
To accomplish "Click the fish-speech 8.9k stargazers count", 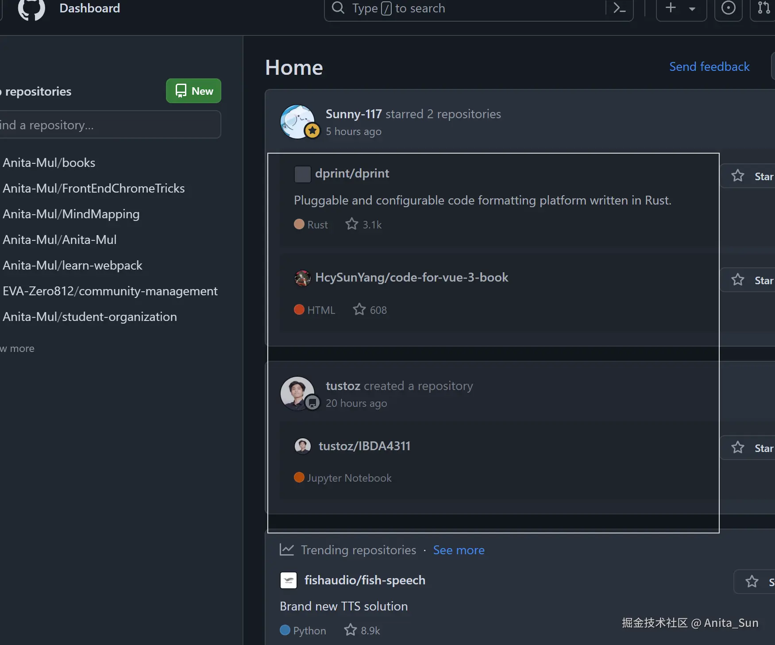I will coord(362,630).
